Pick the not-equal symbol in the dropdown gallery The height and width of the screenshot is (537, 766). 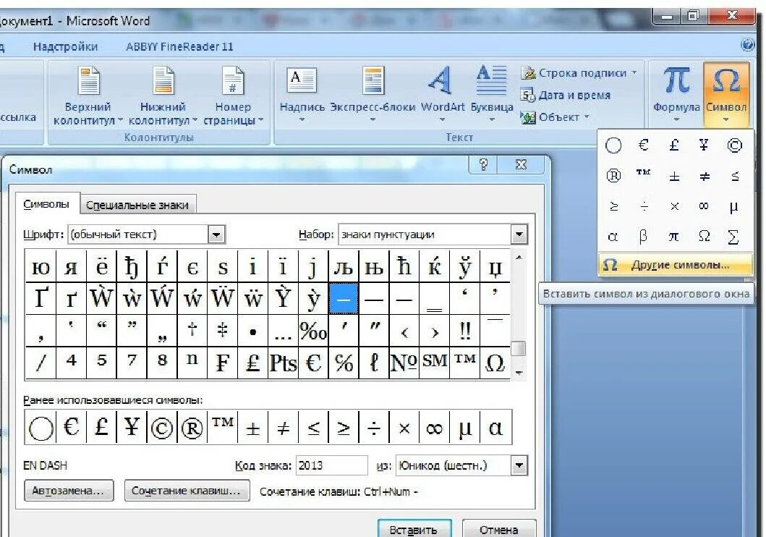[704, 175]
